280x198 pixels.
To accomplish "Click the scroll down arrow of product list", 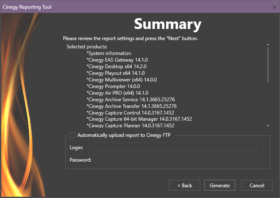I will point(268,126).
